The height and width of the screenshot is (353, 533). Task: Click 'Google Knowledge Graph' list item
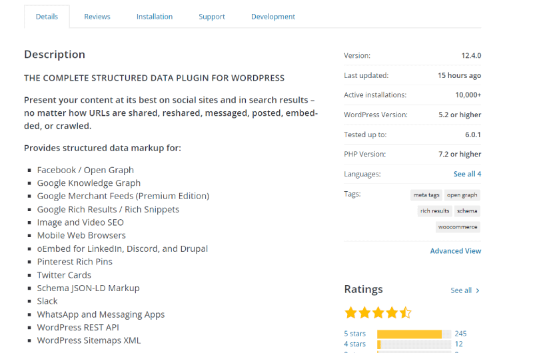(89, 183)
